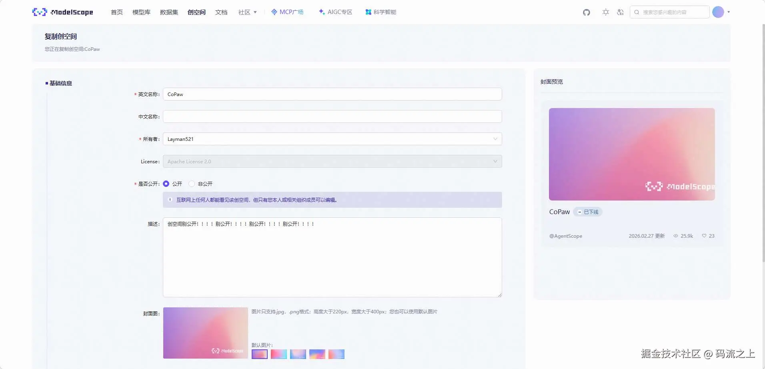The width and height of the screenshot is (765, 369).
Task: Click the 封面预览 panel heading
Action: coord(552,82)
